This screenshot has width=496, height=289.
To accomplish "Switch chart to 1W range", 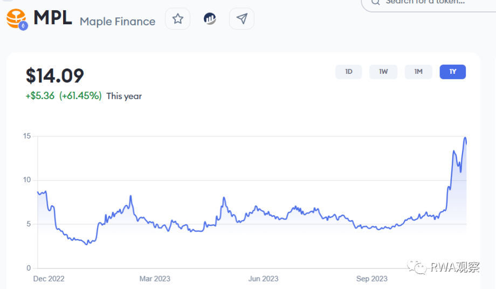I will (x=383, y=72).
